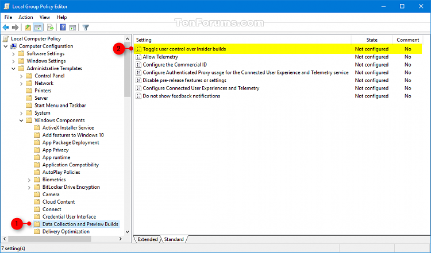Select the Cloud Content folder
The image size is (431, 253).
[x=59, y=202]
